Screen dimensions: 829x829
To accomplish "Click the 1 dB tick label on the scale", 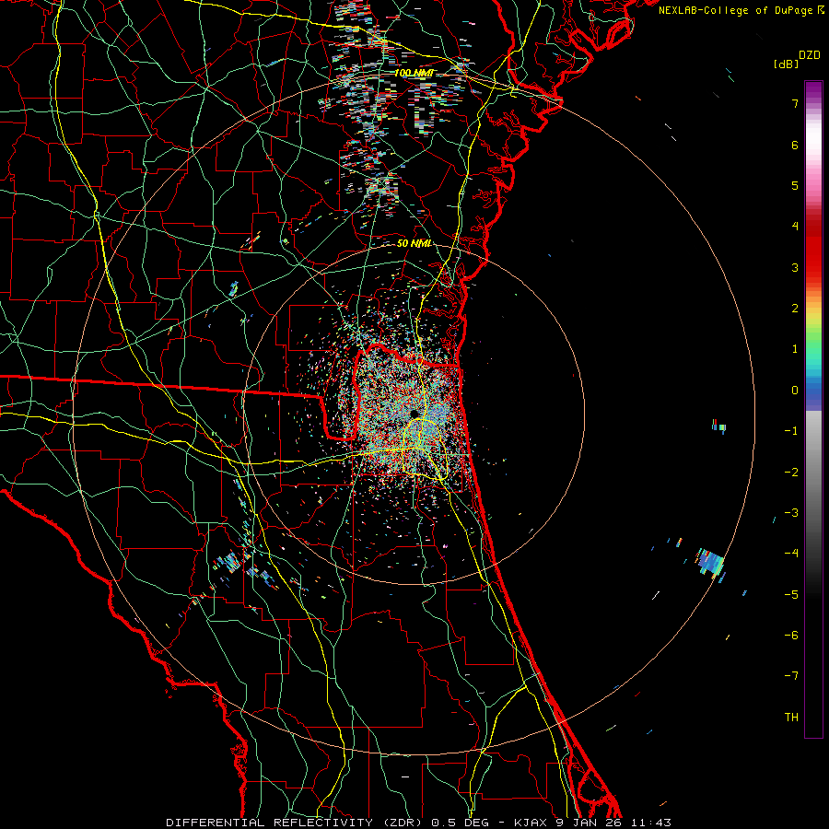I will click(795, 349).
